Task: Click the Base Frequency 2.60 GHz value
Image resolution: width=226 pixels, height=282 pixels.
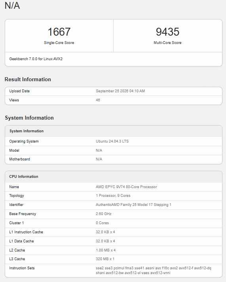Action: [104, 214]
